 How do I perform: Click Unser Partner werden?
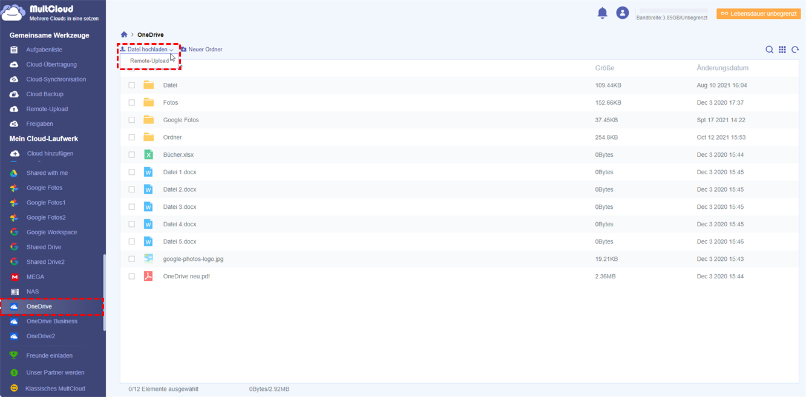pyautogui.click(x=55, y=372)
